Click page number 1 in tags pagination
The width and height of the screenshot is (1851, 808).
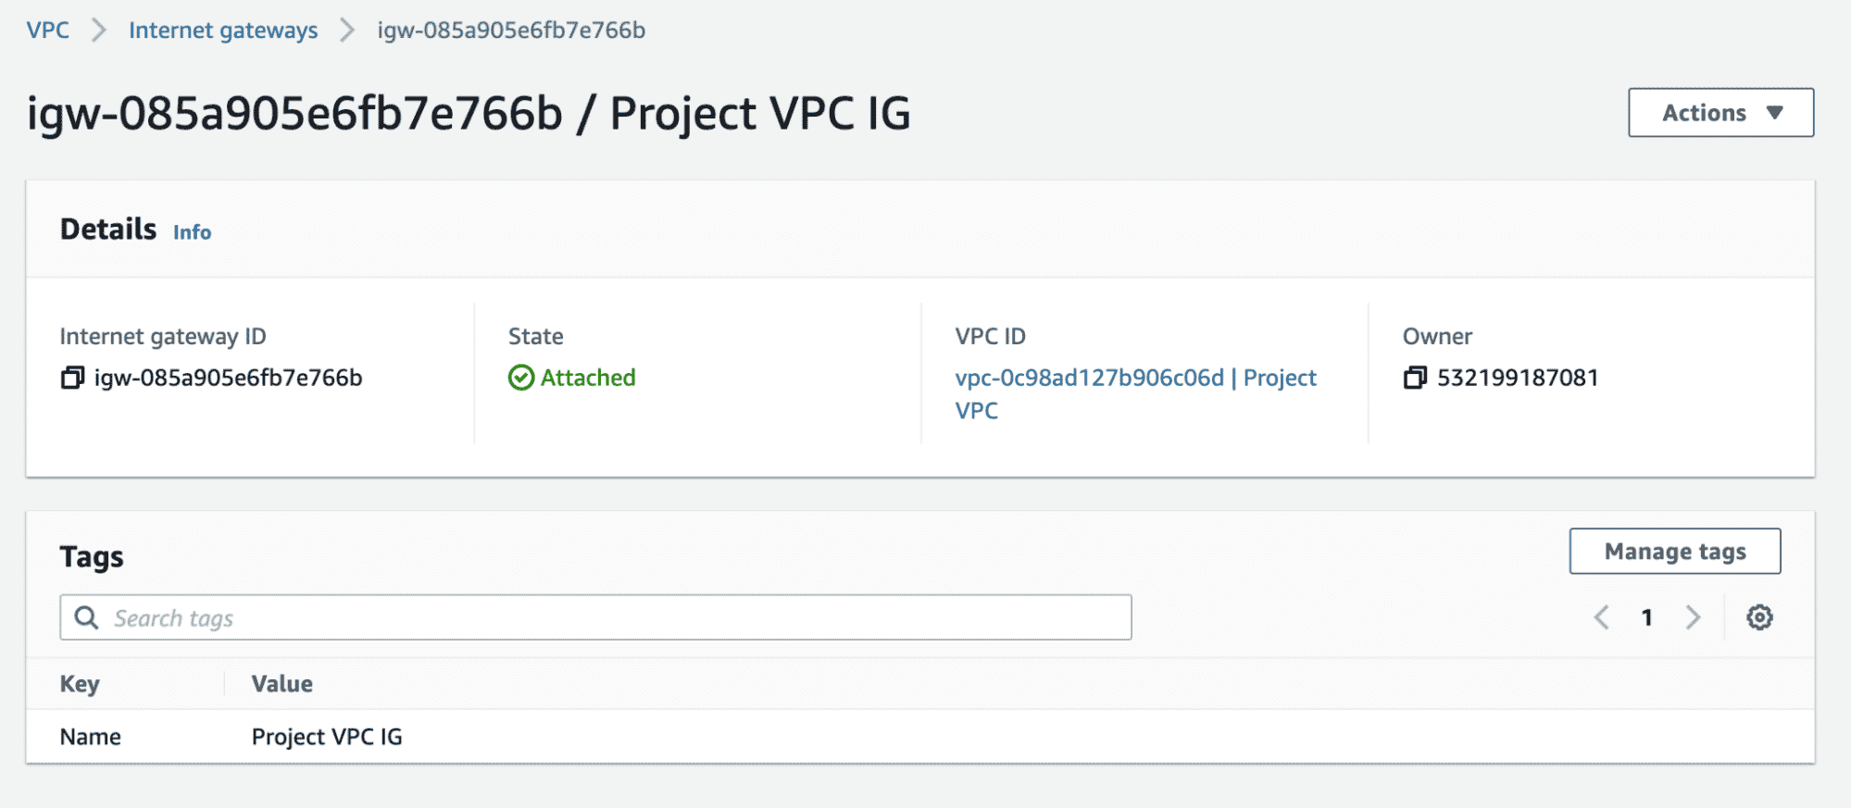click(1647, 616)
